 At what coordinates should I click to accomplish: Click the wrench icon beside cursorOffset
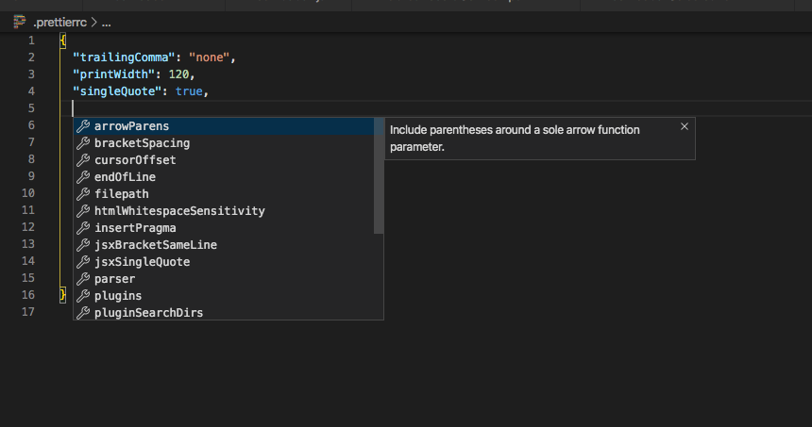click(83, 160)
